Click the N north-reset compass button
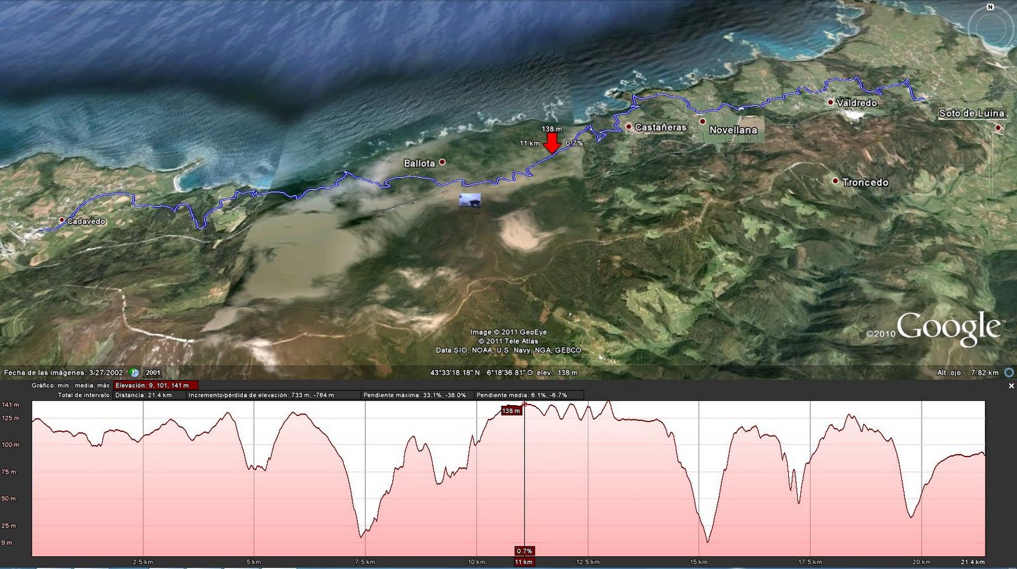The height and width of the screenshot is (569, 1017). click(990, 7)
